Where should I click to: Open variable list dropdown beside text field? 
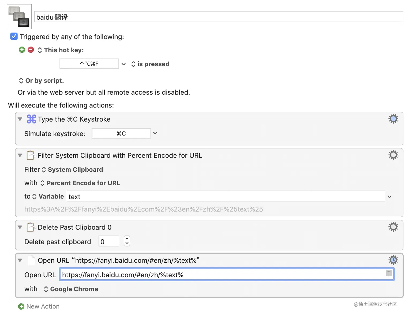pyautogui.click(x=389, y=197)
